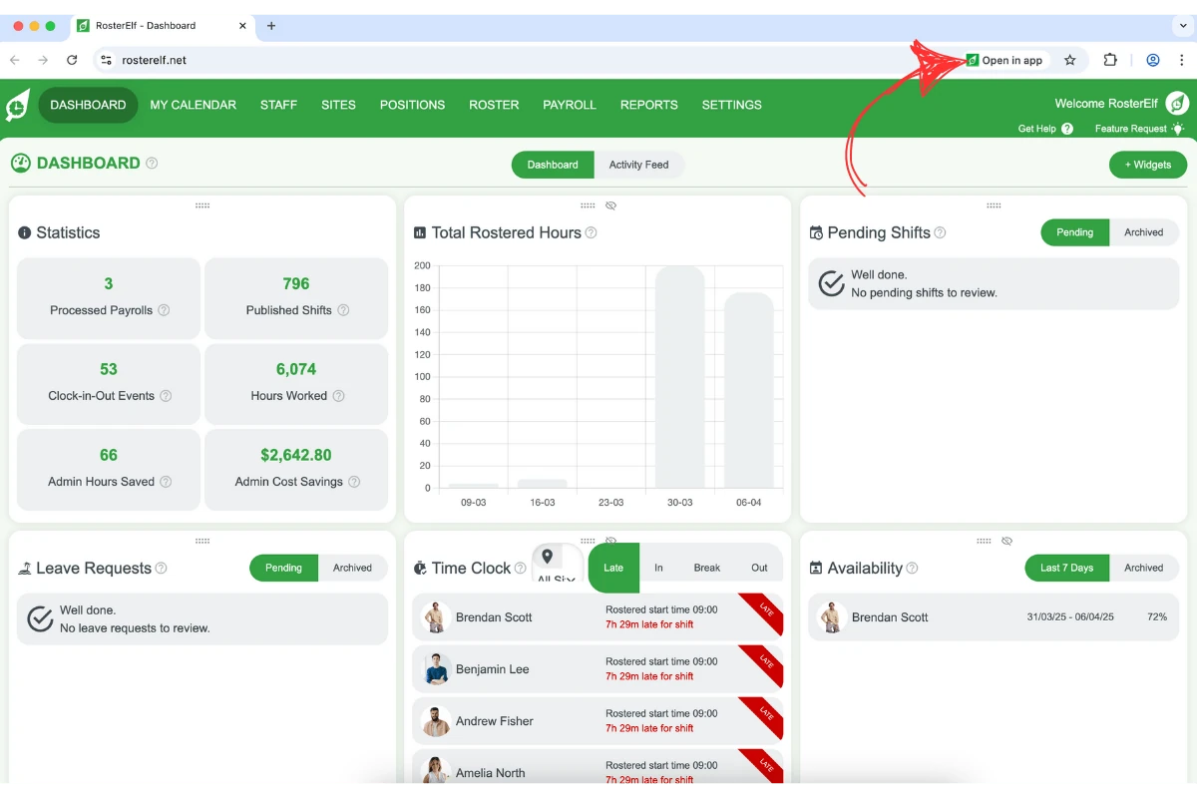Open the site selector dropdown in Time Clock
The width and height of the screenshot is (1197, 798).
tap(558, 564)
